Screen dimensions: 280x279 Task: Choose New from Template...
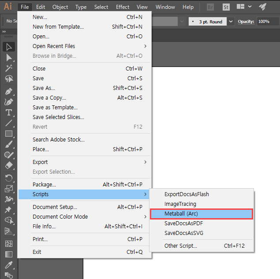[x=84, y=27]
